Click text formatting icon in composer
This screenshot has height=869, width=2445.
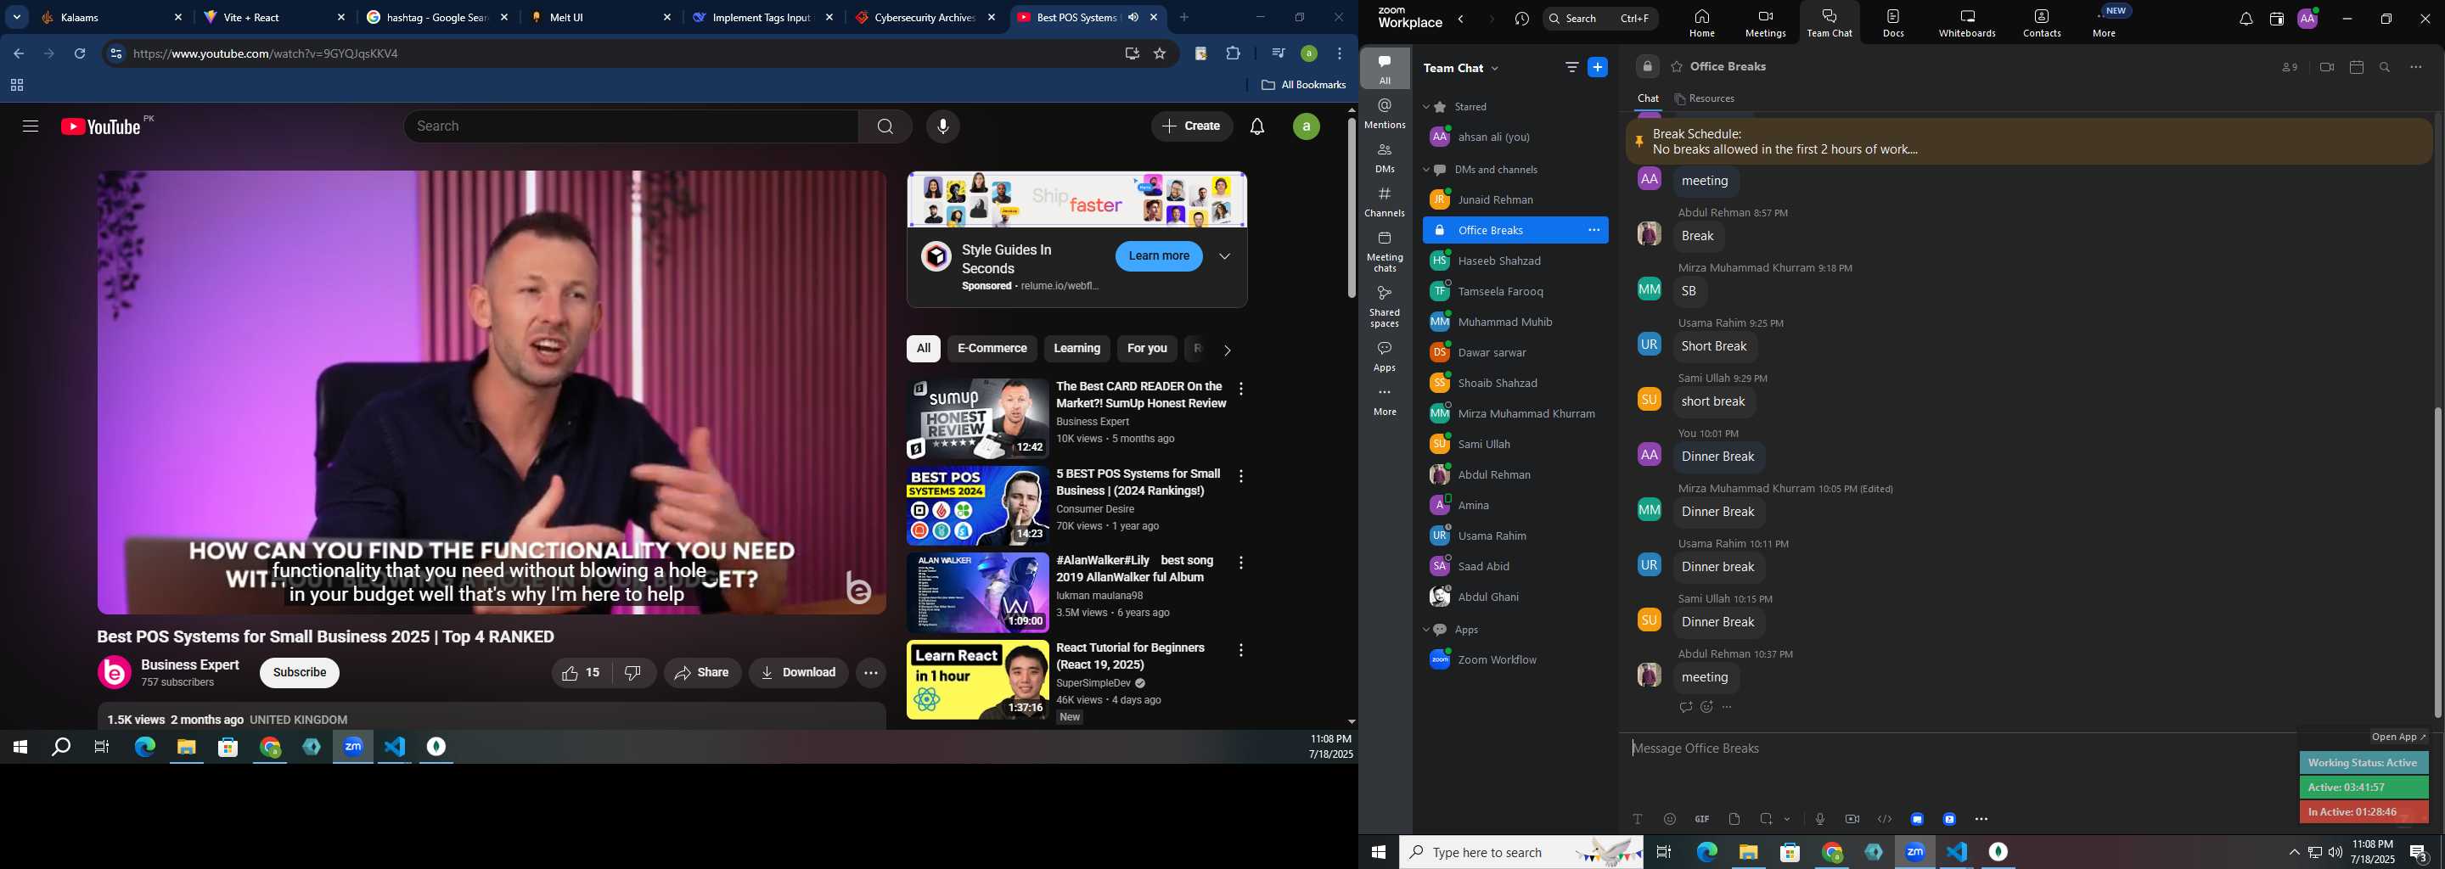point(1638,819)
